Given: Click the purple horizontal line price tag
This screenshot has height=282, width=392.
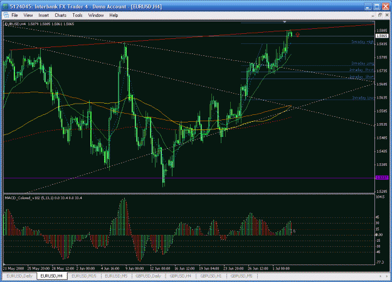Looking at the screenshot, I should 382,178.
